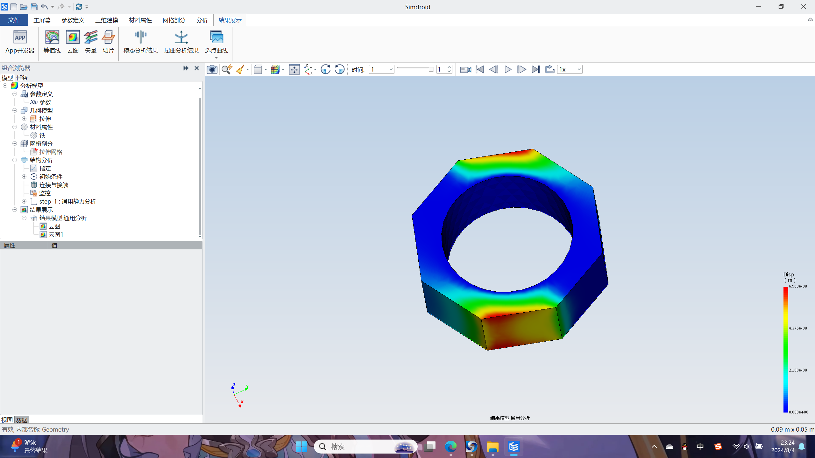Click the record animation camera icon
This screenshot has width=815, height=458.
click(x=465, y=69)
